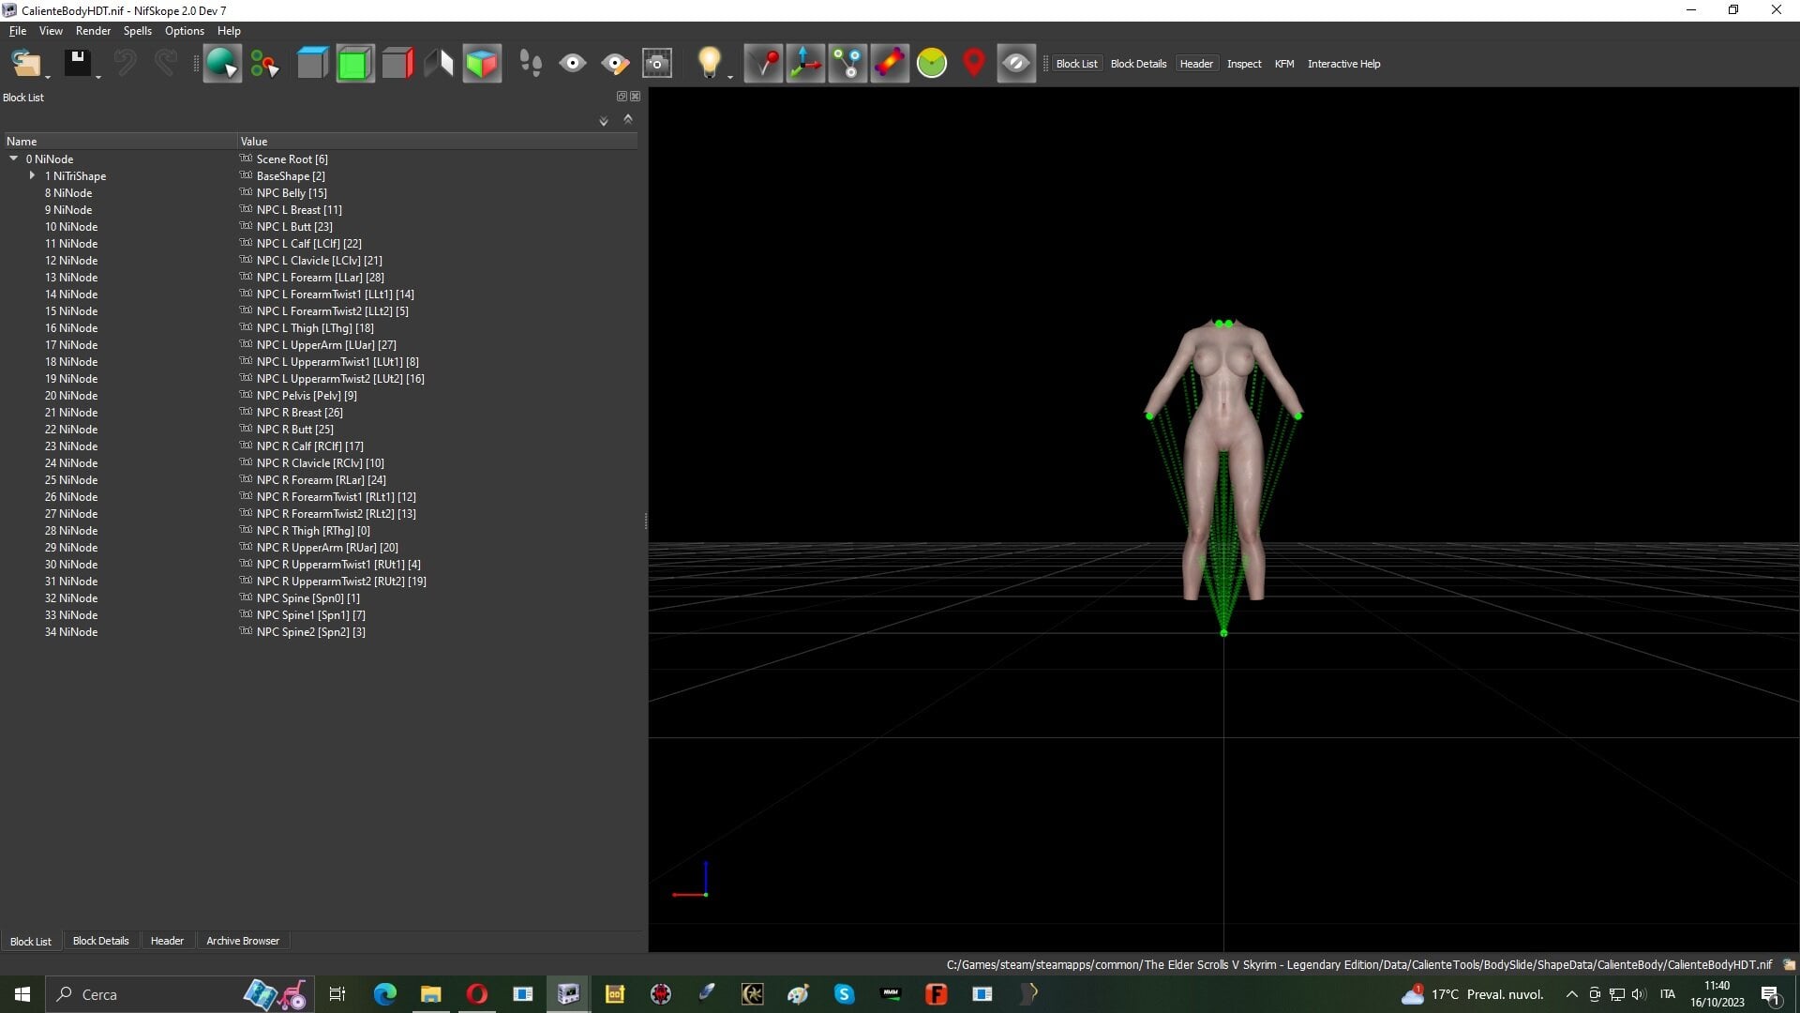Select the NPC Pelvis [Pelv] row

pyautogui.click(x=319, y=396)
